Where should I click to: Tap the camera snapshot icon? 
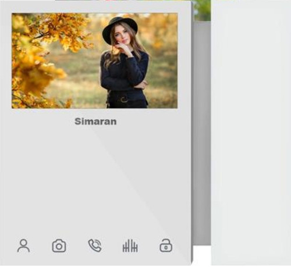[59, 246]
